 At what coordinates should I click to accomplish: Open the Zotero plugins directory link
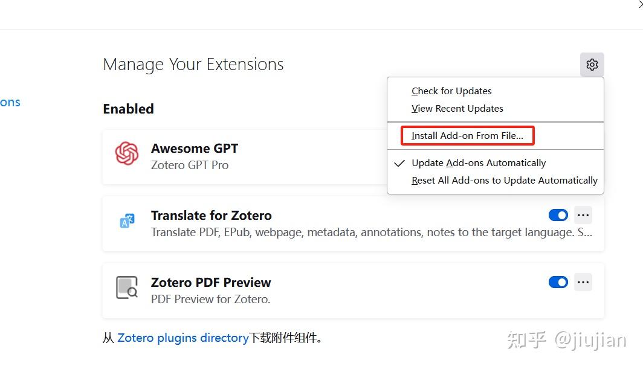(183, 338)
